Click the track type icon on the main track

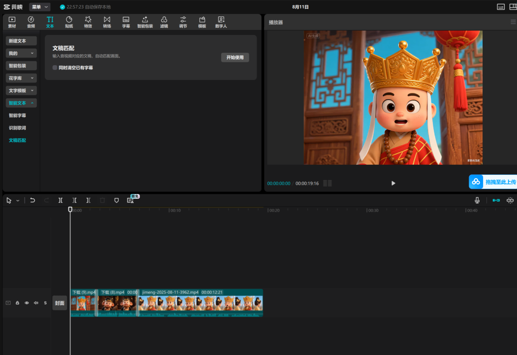(8, 303)
